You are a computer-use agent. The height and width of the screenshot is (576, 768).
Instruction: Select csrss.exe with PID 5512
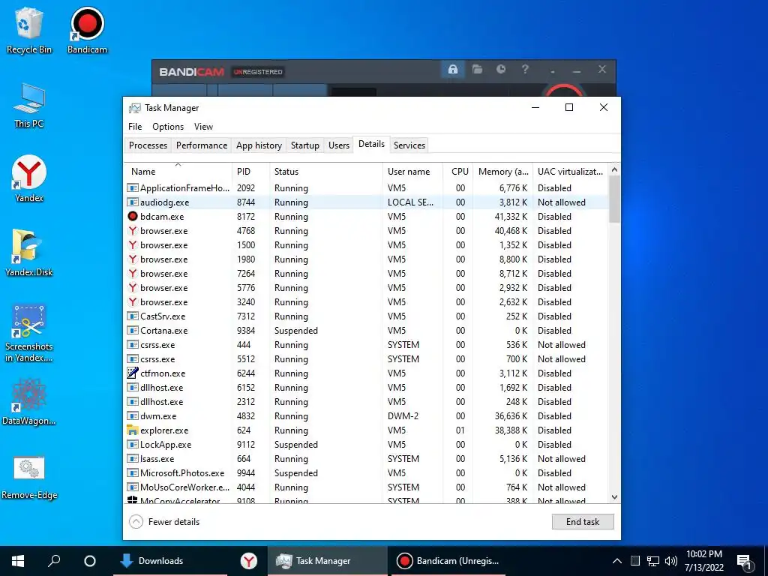coord(366,358)
